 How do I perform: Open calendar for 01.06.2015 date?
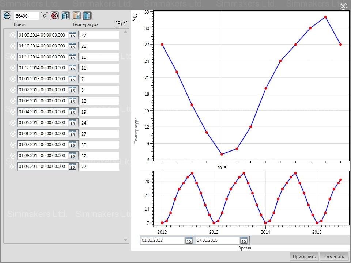point(72,134)
